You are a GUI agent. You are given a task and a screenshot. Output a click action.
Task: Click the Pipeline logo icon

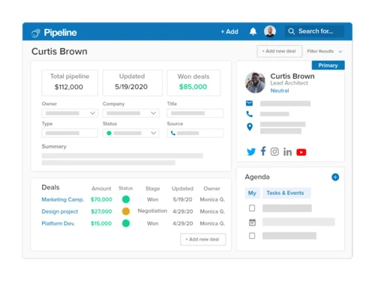(36, 33)
